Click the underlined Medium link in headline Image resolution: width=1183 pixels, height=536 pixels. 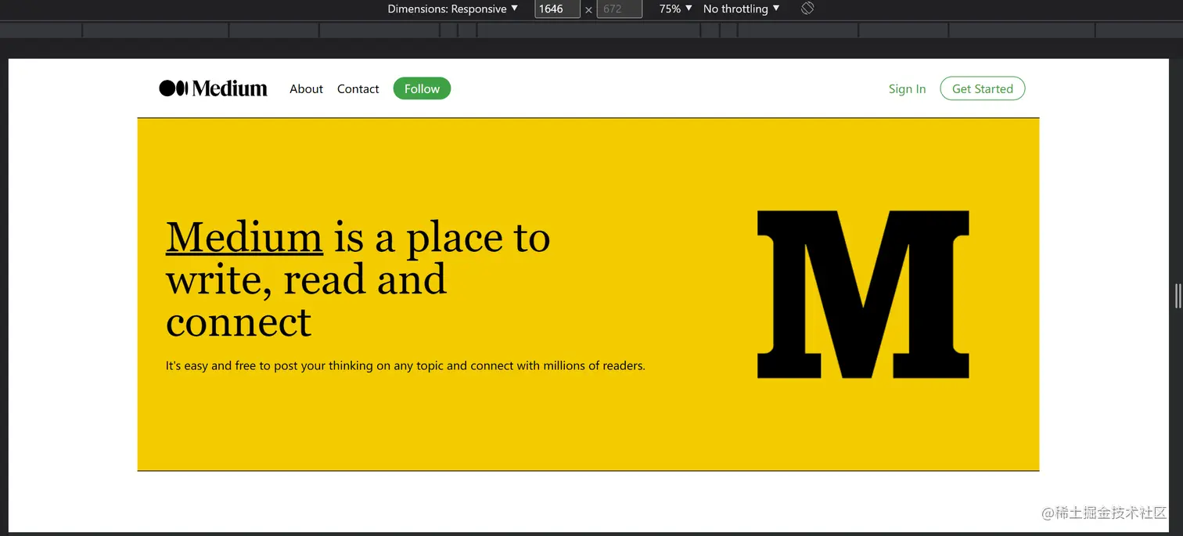point(244,237)
